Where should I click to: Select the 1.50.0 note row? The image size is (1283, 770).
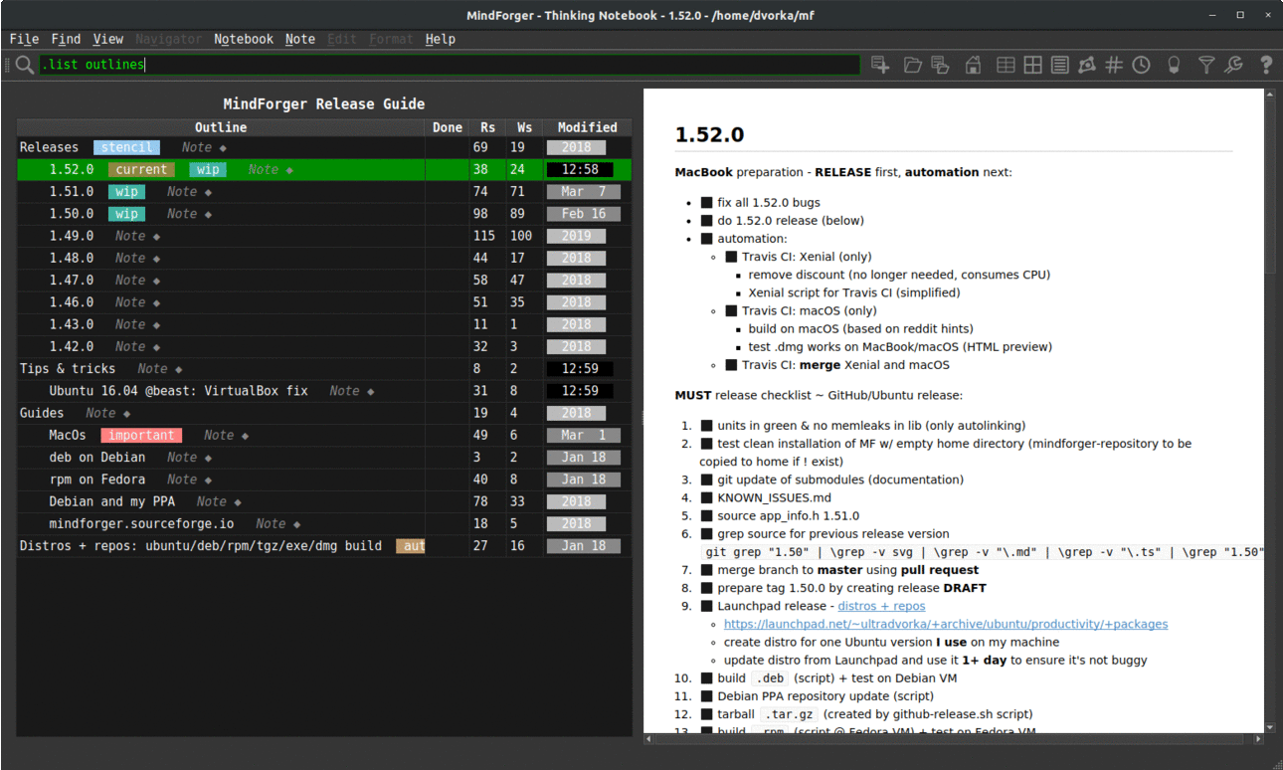(324, 214)
